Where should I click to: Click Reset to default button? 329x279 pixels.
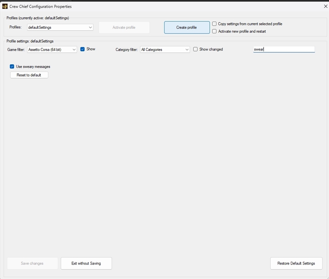click(29, 75)
